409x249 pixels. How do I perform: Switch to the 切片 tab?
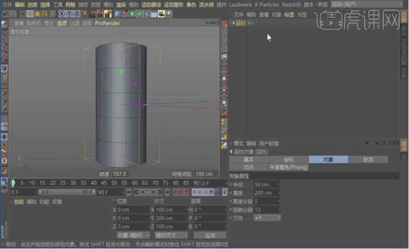click(x=248, y=167)
